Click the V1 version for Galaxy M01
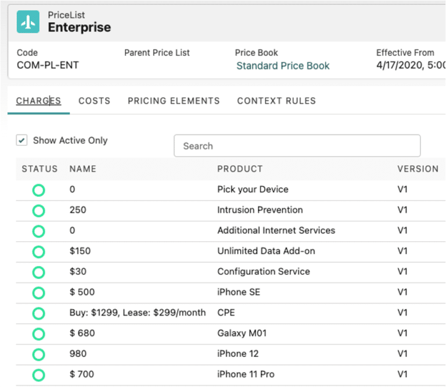Image resolution: width=446 pixels, height=387 pixels. 402,333
